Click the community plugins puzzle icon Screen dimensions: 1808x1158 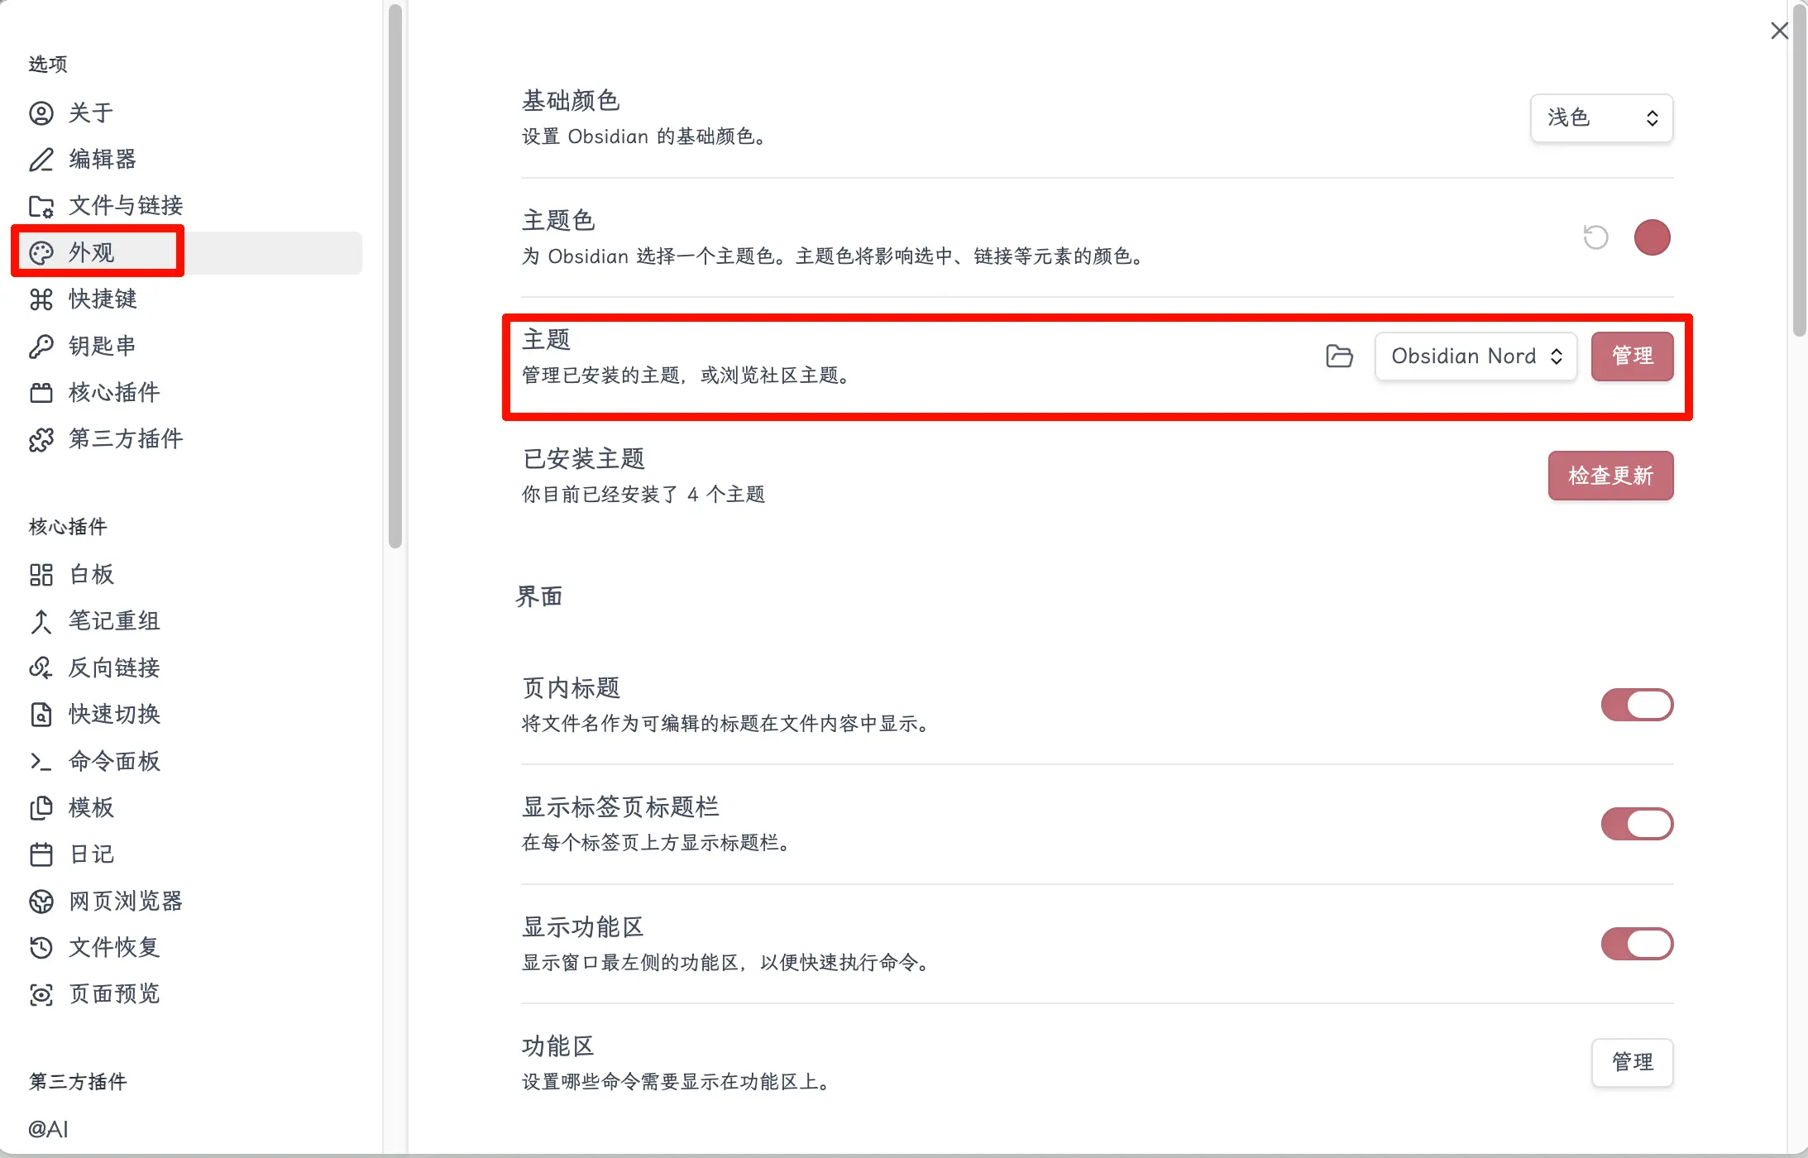41,439
